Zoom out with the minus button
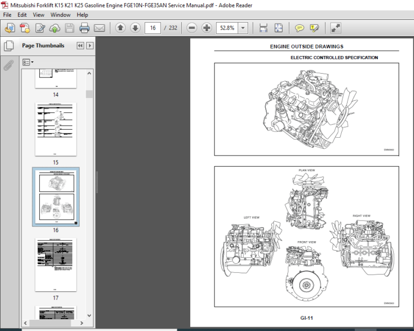Screen dimensions: 414x331 [x=192, y=27]
